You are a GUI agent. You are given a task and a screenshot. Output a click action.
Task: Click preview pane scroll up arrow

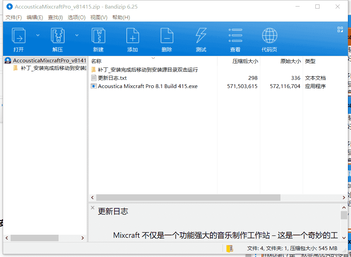pyautogui.click(x=344, y=207)
